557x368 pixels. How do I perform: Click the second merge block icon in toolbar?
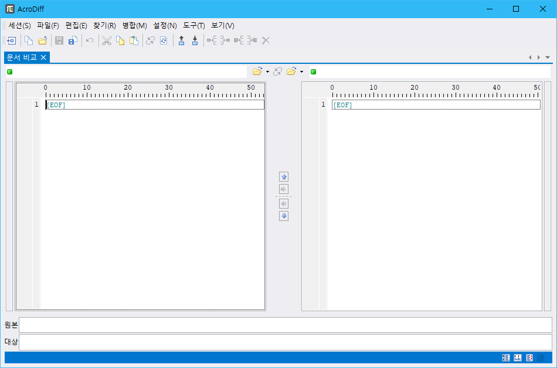pyautogui.click(x=225, y=40)
